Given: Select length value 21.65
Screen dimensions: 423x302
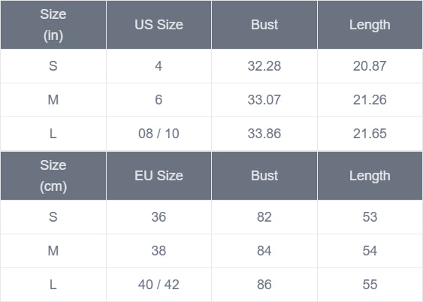Looking at the screenshot, I should tap(370, 134).
